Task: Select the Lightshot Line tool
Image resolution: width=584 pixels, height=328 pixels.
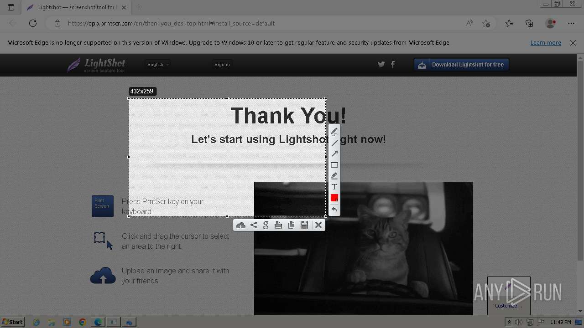Action: coord(334,143)
